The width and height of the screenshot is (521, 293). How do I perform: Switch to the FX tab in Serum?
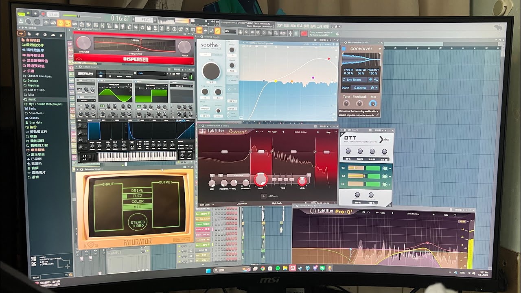[x=111, y=74]
